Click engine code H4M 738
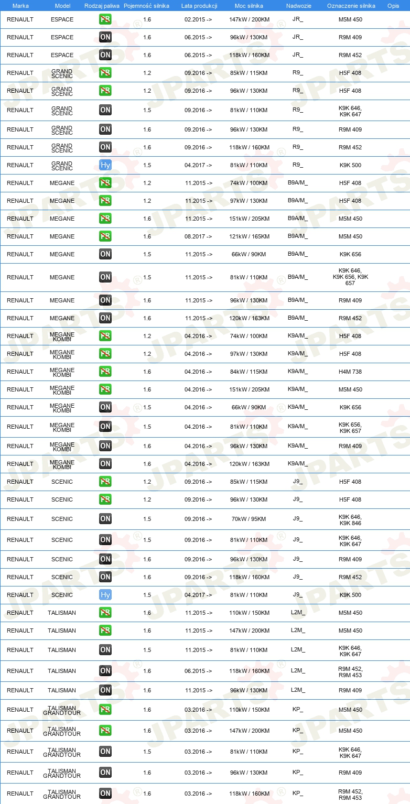This screenshot has width=410, height=804. pos(350,372)
